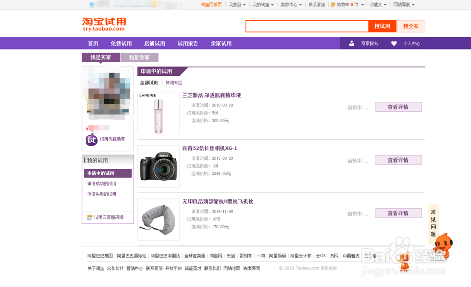
Task: Click 个人中心 in nav bar
Action: [412, 43]
